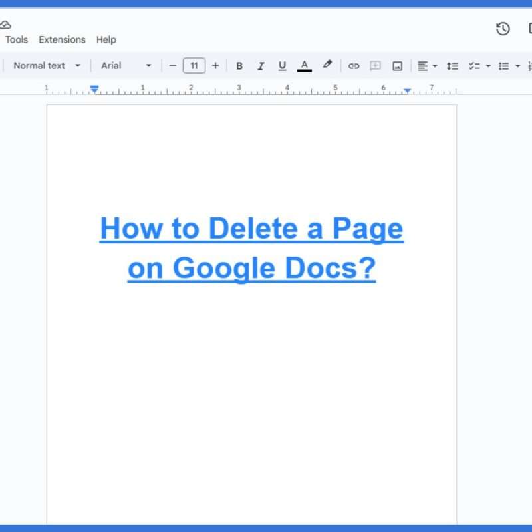
Task: Click the insert link icon
Action: [354, 66]
